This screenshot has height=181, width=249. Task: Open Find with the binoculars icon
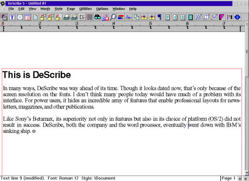click(98, 17)
